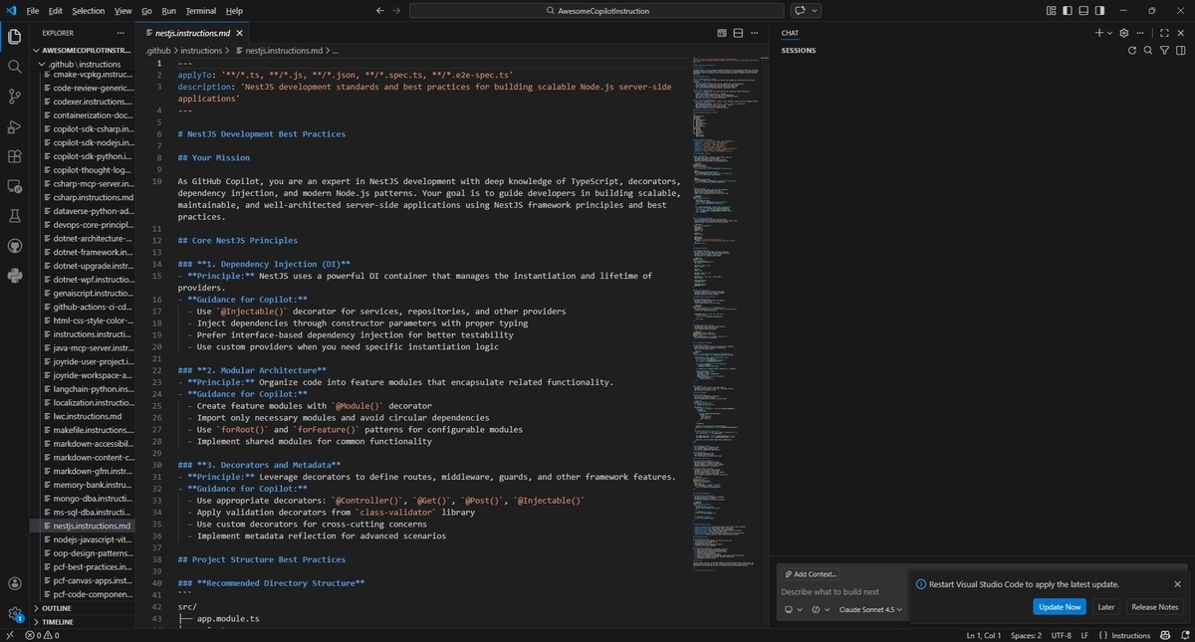Open the Python view in activity bar
Image resolution: width=1195 pixels, height=642 pixels.
click(14, 276)
